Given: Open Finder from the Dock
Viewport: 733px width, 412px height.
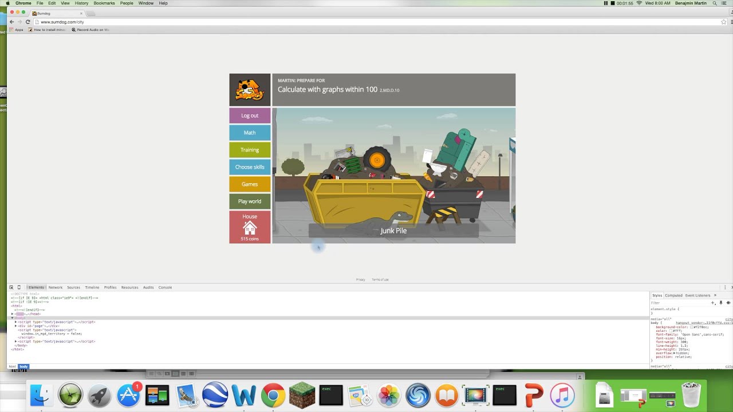Looking at the screenshot, I should point(41,395).
